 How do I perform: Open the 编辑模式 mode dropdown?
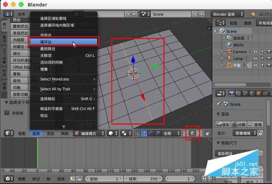click(x=89, y=133)
